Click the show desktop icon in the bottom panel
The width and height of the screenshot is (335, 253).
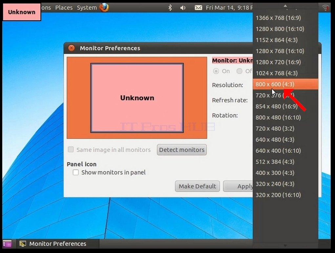coord(7,243)
